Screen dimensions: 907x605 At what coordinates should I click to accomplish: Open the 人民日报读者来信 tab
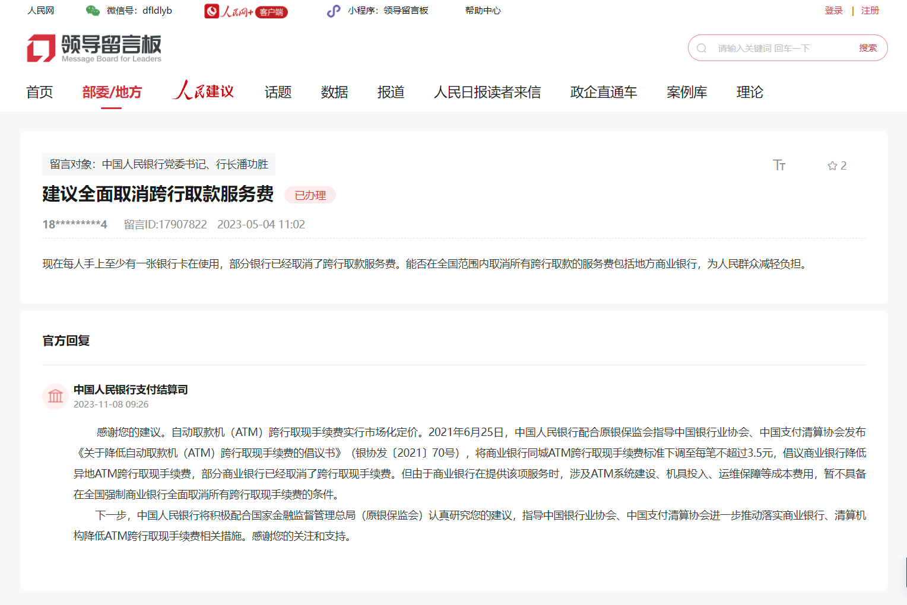[x=487, y=92]
